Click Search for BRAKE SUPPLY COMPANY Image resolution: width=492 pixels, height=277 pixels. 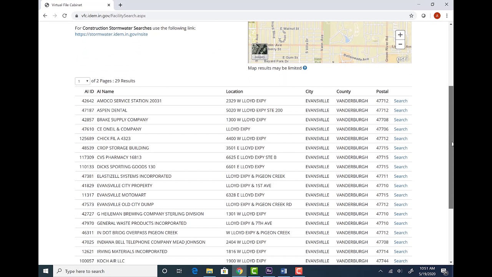click(x=401, y=120)
